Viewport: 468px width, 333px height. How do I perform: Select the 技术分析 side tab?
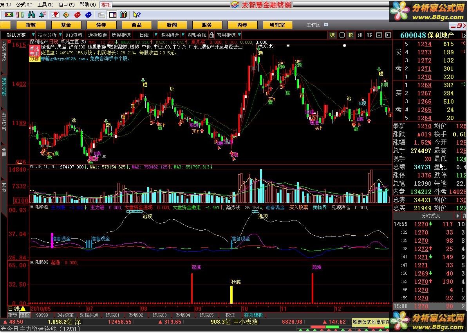click(x=4, y=86)
